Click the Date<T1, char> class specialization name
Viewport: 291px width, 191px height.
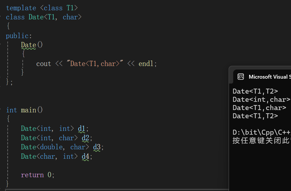(55, 17)
